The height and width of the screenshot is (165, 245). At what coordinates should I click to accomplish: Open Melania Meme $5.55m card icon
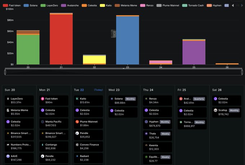click(8, 110)
